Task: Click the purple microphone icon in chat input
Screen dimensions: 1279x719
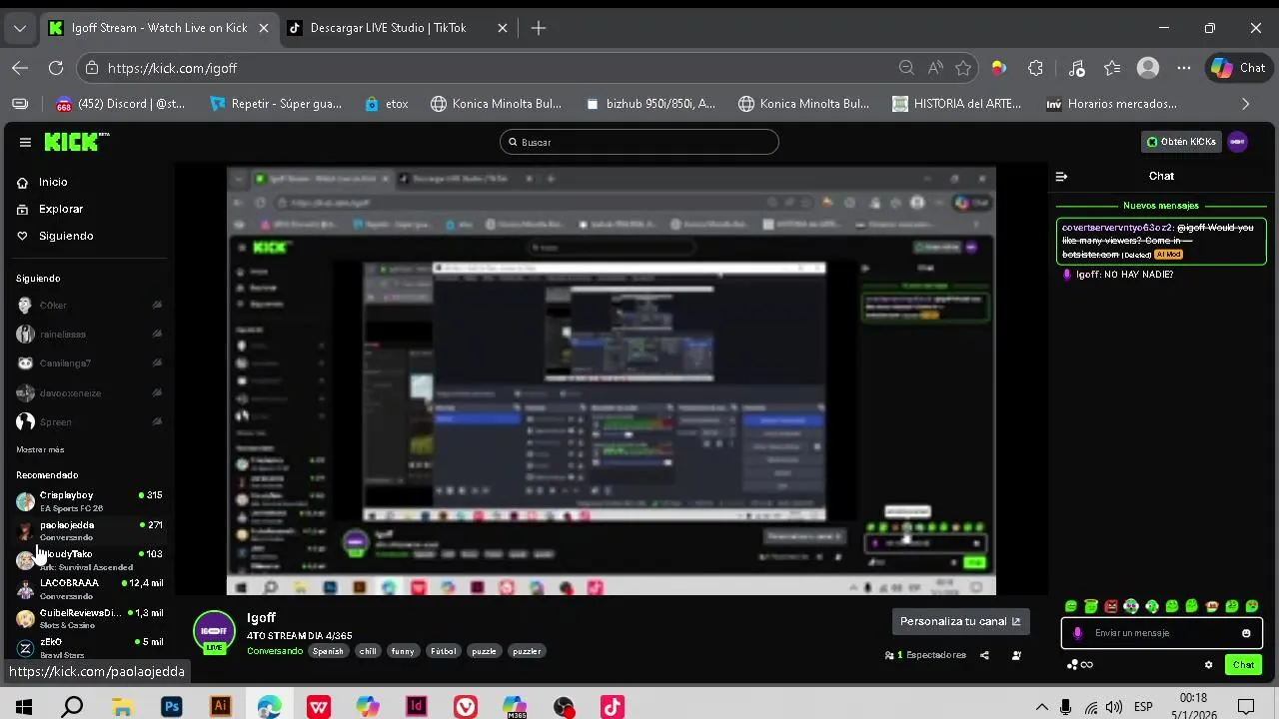Action: point(1077,633)
